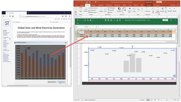Open the Excel Name Box dropdown at A1

point(84,27)
